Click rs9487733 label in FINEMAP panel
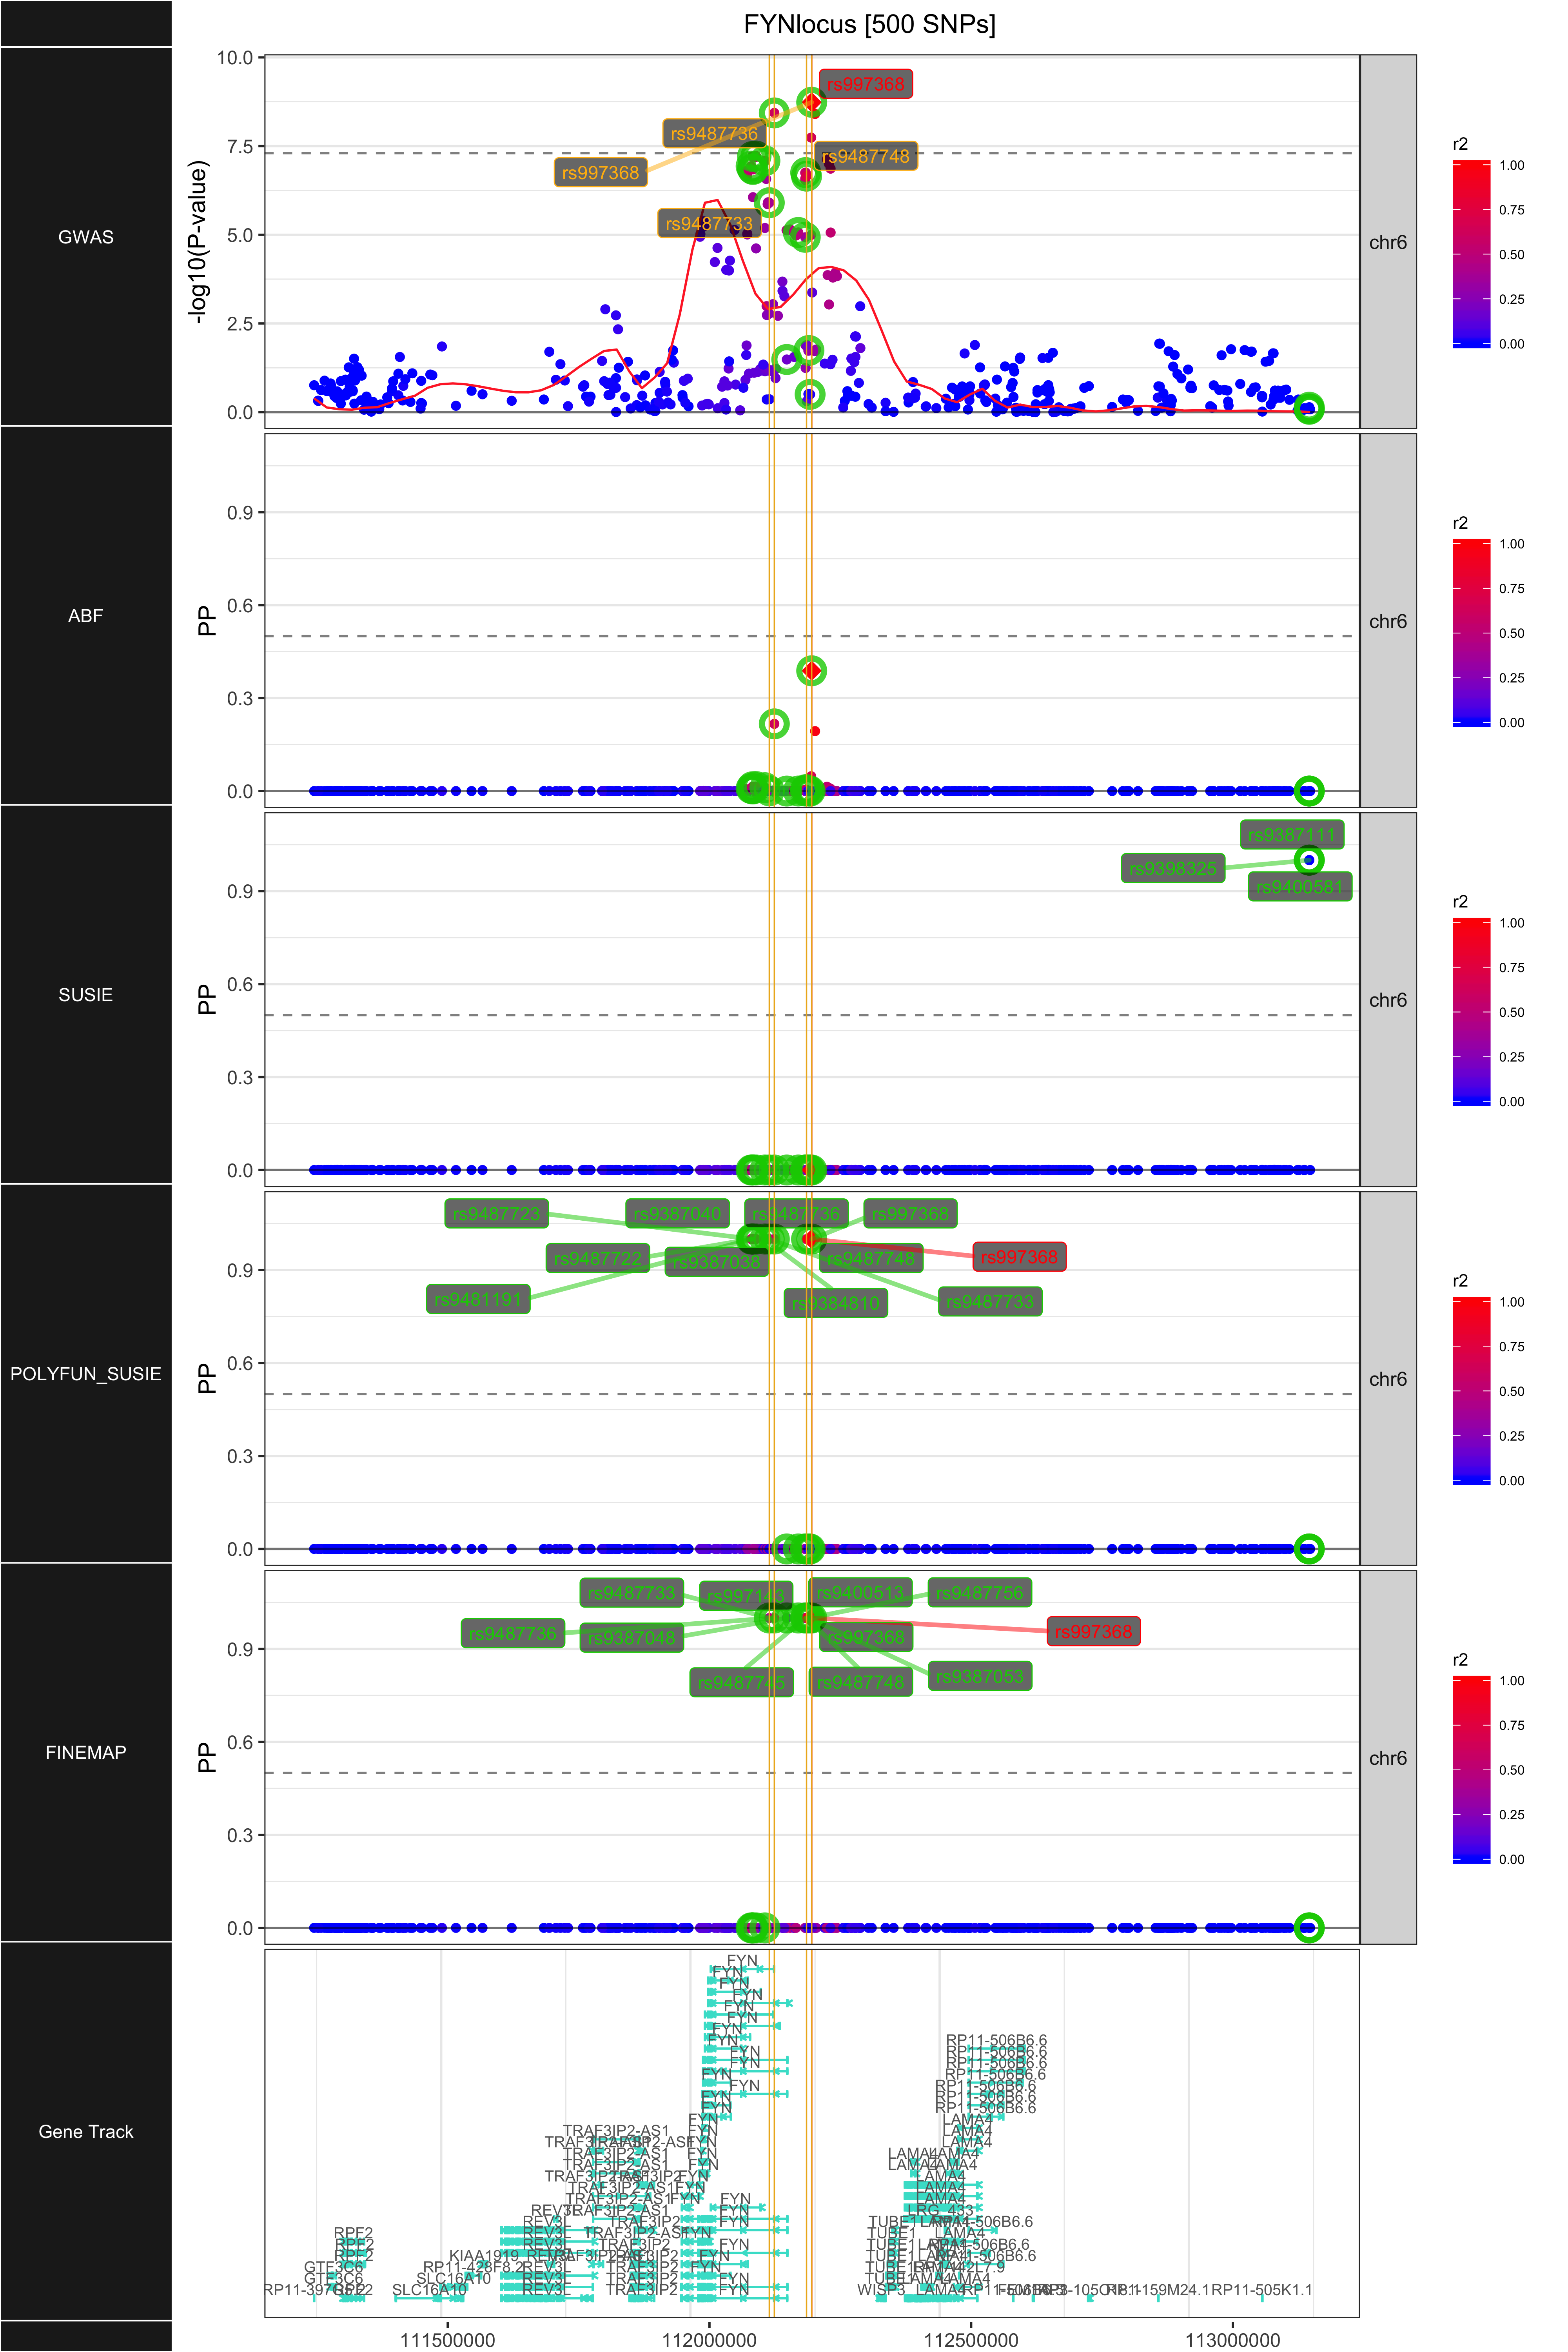 (x=632, y=1593)
